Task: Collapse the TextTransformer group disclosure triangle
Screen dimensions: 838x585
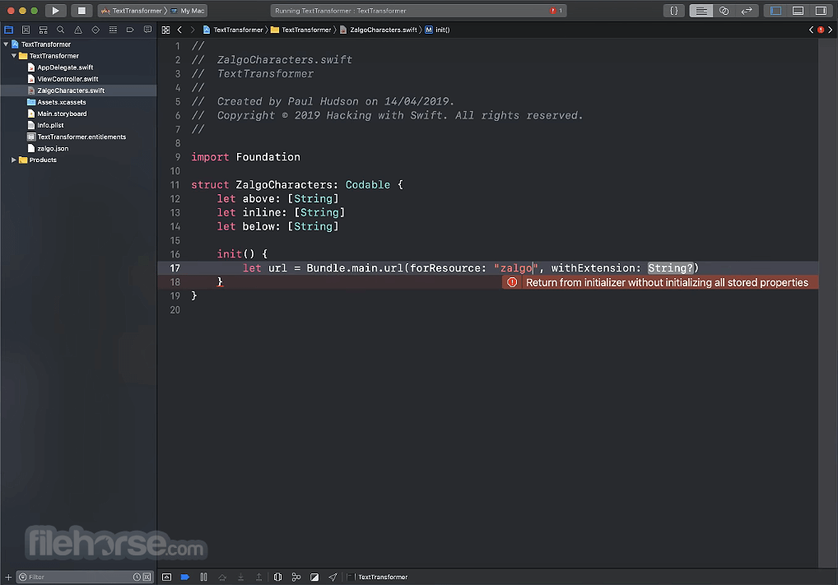Action: (x=6, y=44)
